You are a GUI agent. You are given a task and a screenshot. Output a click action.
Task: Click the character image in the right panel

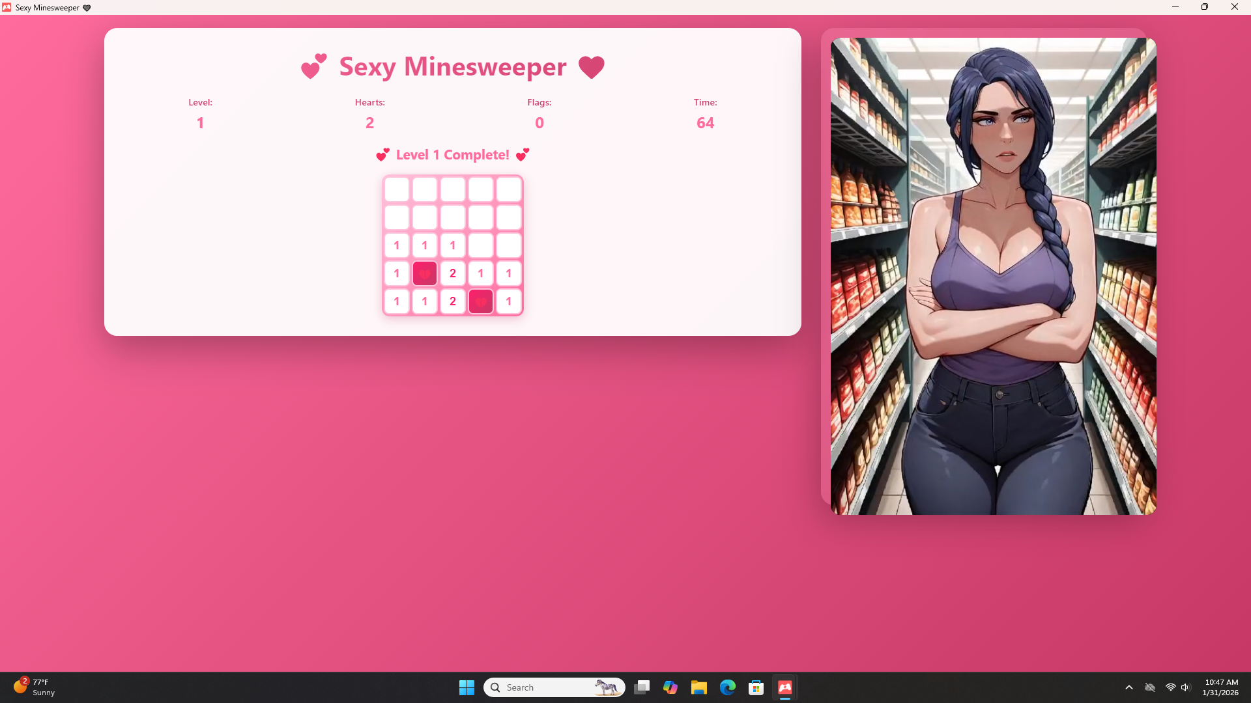993,276
